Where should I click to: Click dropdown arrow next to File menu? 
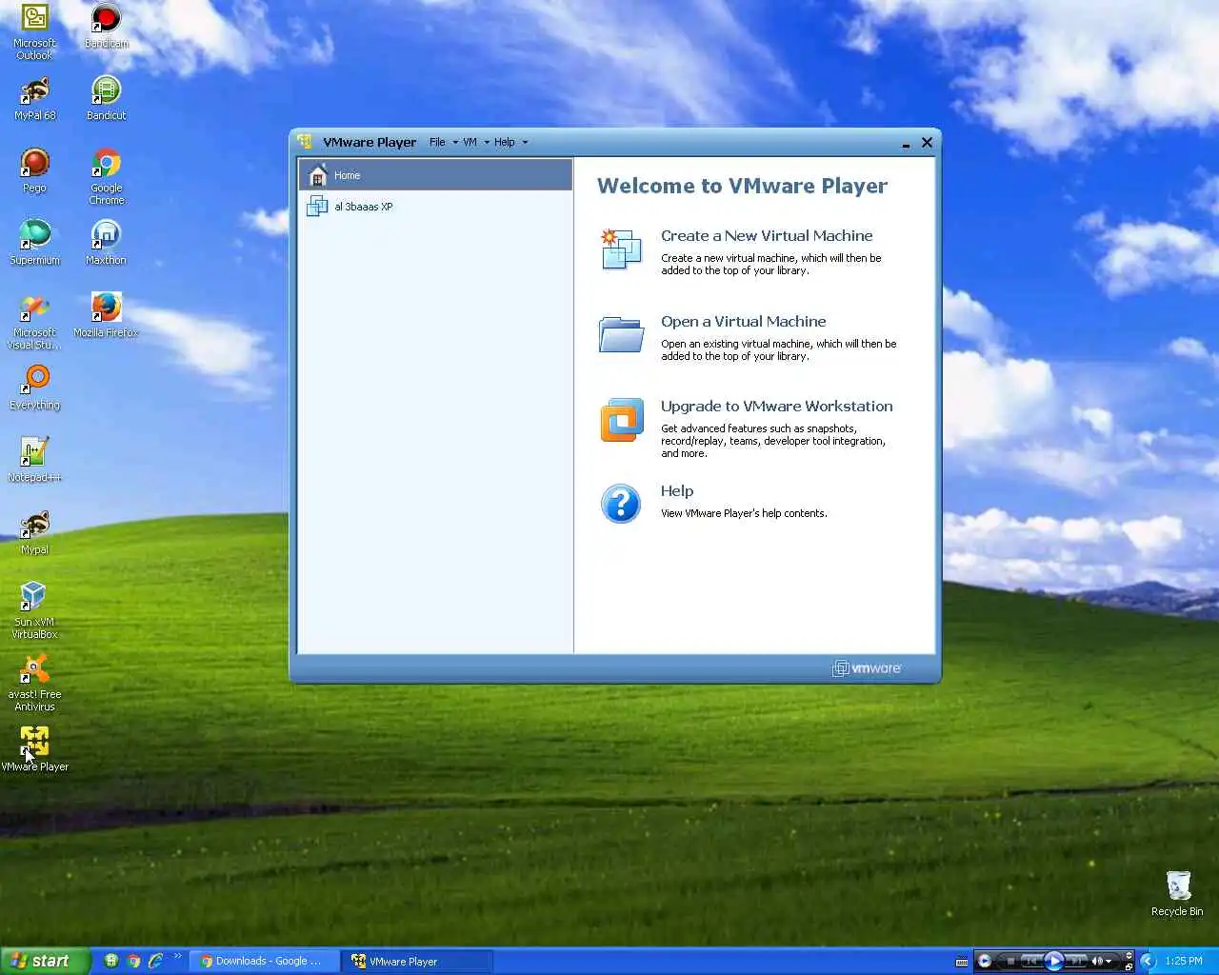pyautogui.click(x=455, y=143)
